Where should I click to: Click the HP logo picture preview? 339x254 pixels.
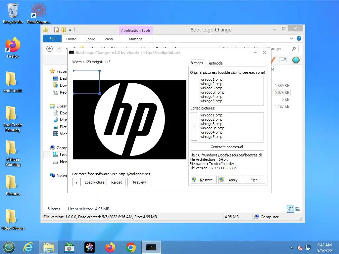pyautogui.click(x=129, y=120)
